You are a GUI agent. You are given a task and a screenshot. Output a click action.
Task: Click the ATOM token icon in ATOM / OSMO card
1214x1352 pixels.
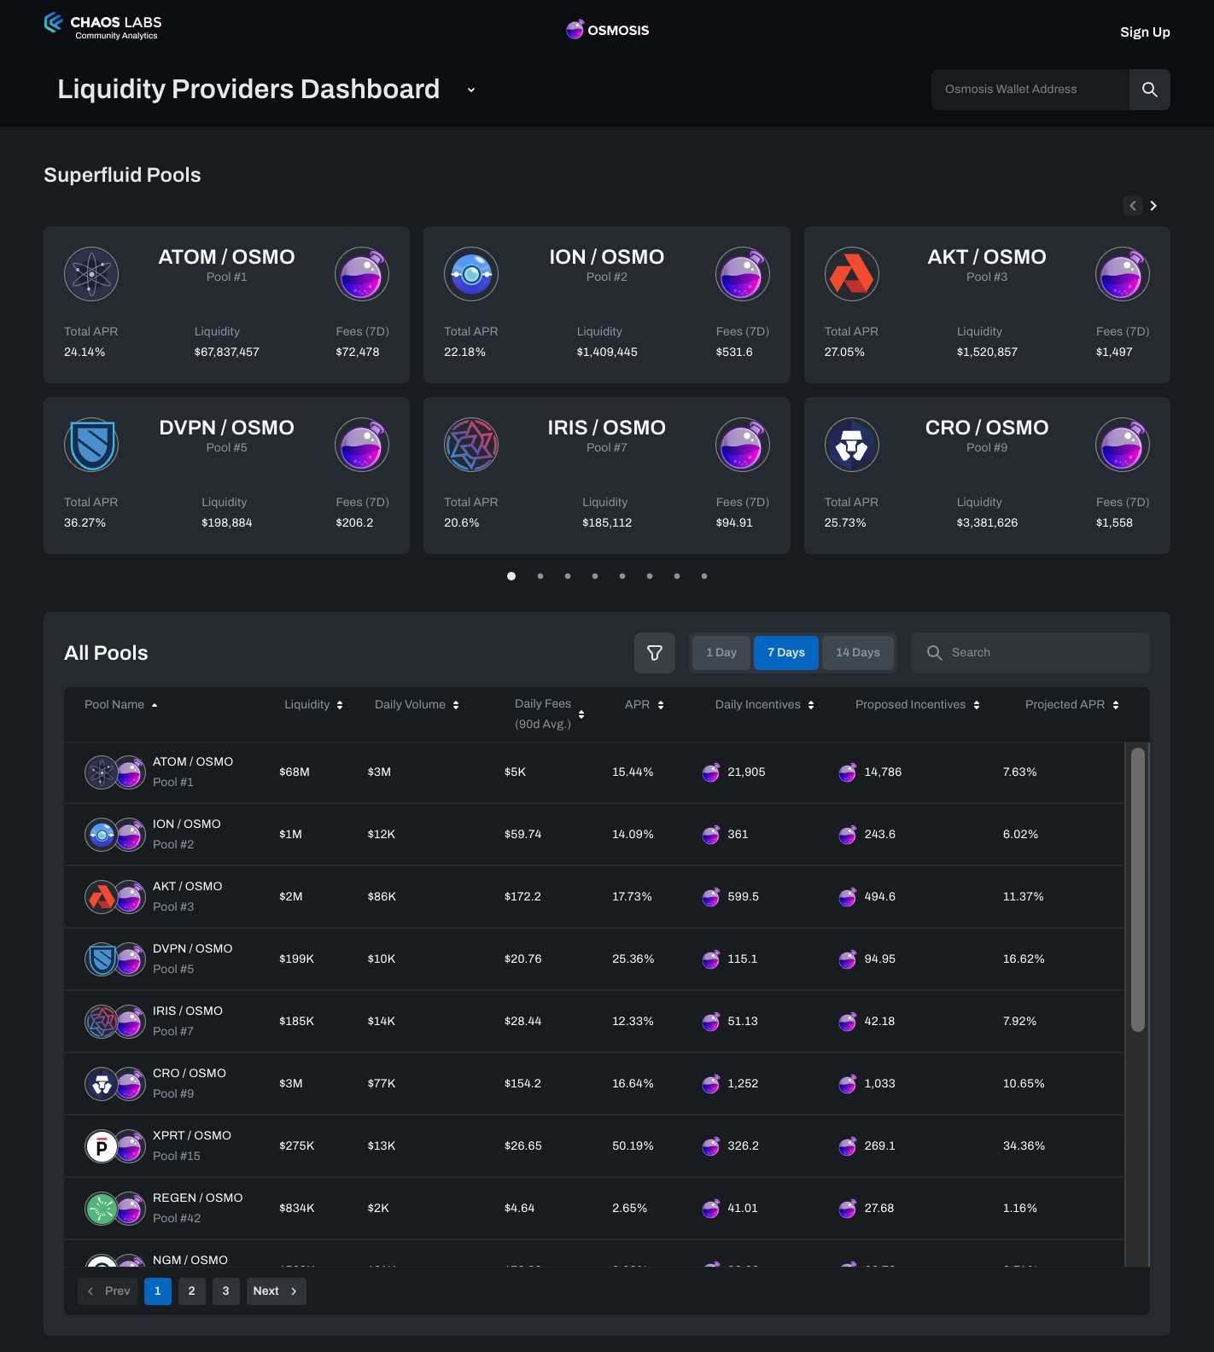(x=91, y=274)
